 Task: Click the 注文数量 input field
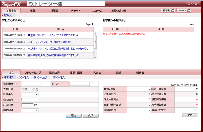[27, 105]
